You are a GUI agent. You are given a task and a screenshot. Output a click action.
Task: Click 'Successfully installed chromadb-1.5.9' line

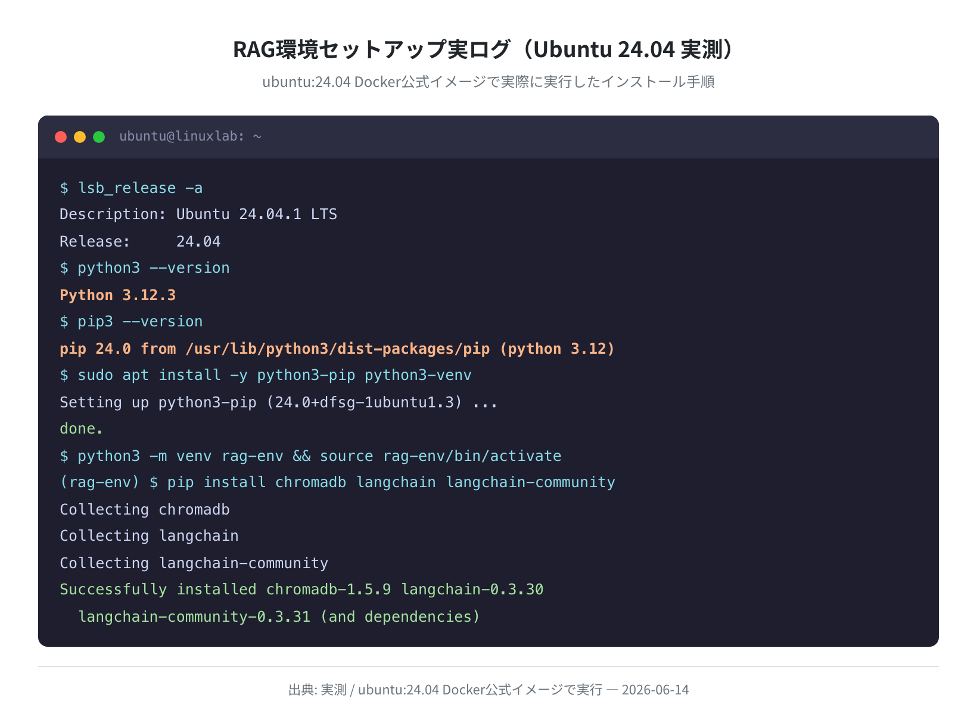301,590
